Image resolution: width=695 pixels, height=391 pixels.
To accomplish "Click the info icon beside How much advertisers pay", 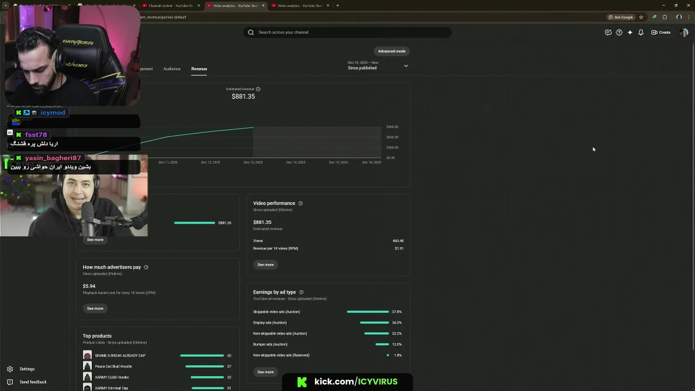I will point(146,267).
